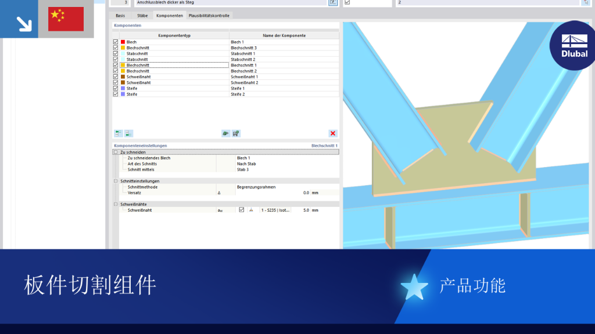Click the light cyan swatch of Stabschnitt 1
Viewport: 595px width, 334px height.
123,53
